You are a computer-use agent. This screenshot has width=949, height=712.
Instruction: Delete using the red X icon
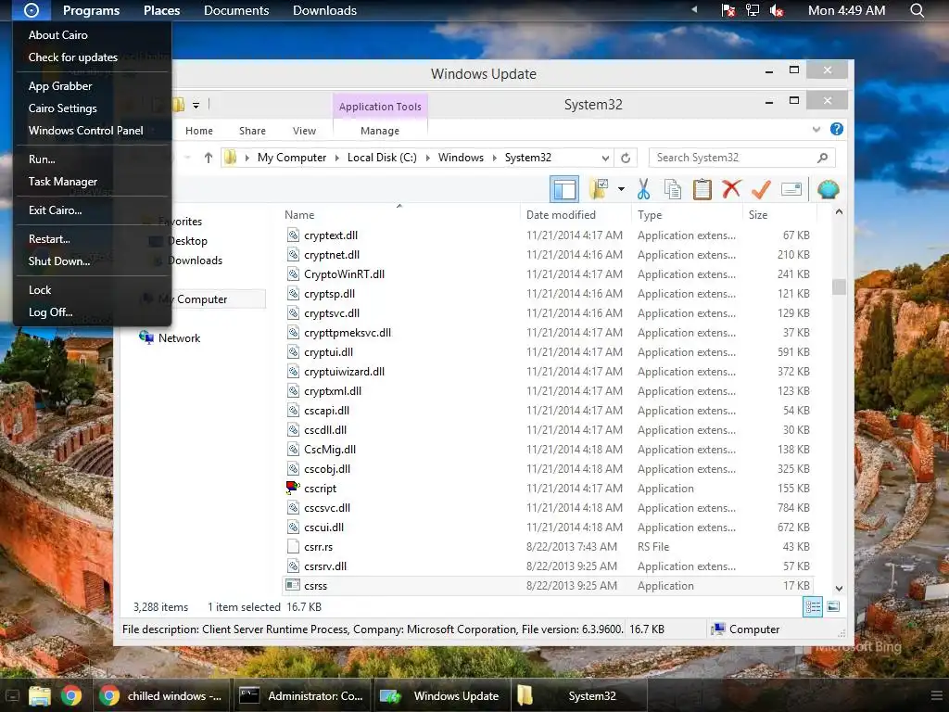(x=731, y=189)
